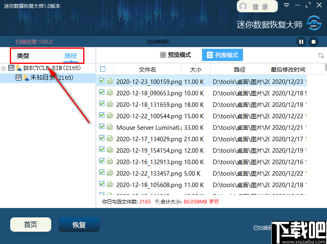Image resolution: width=327 pixels, height=244 pixels.
Task: Sort by the 文件名 column header
Action: [x=148, y=69]
